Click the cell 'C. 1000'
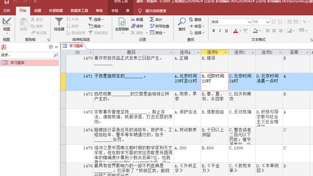The height and width of the screenshot is (176, 313). point(242,154)
